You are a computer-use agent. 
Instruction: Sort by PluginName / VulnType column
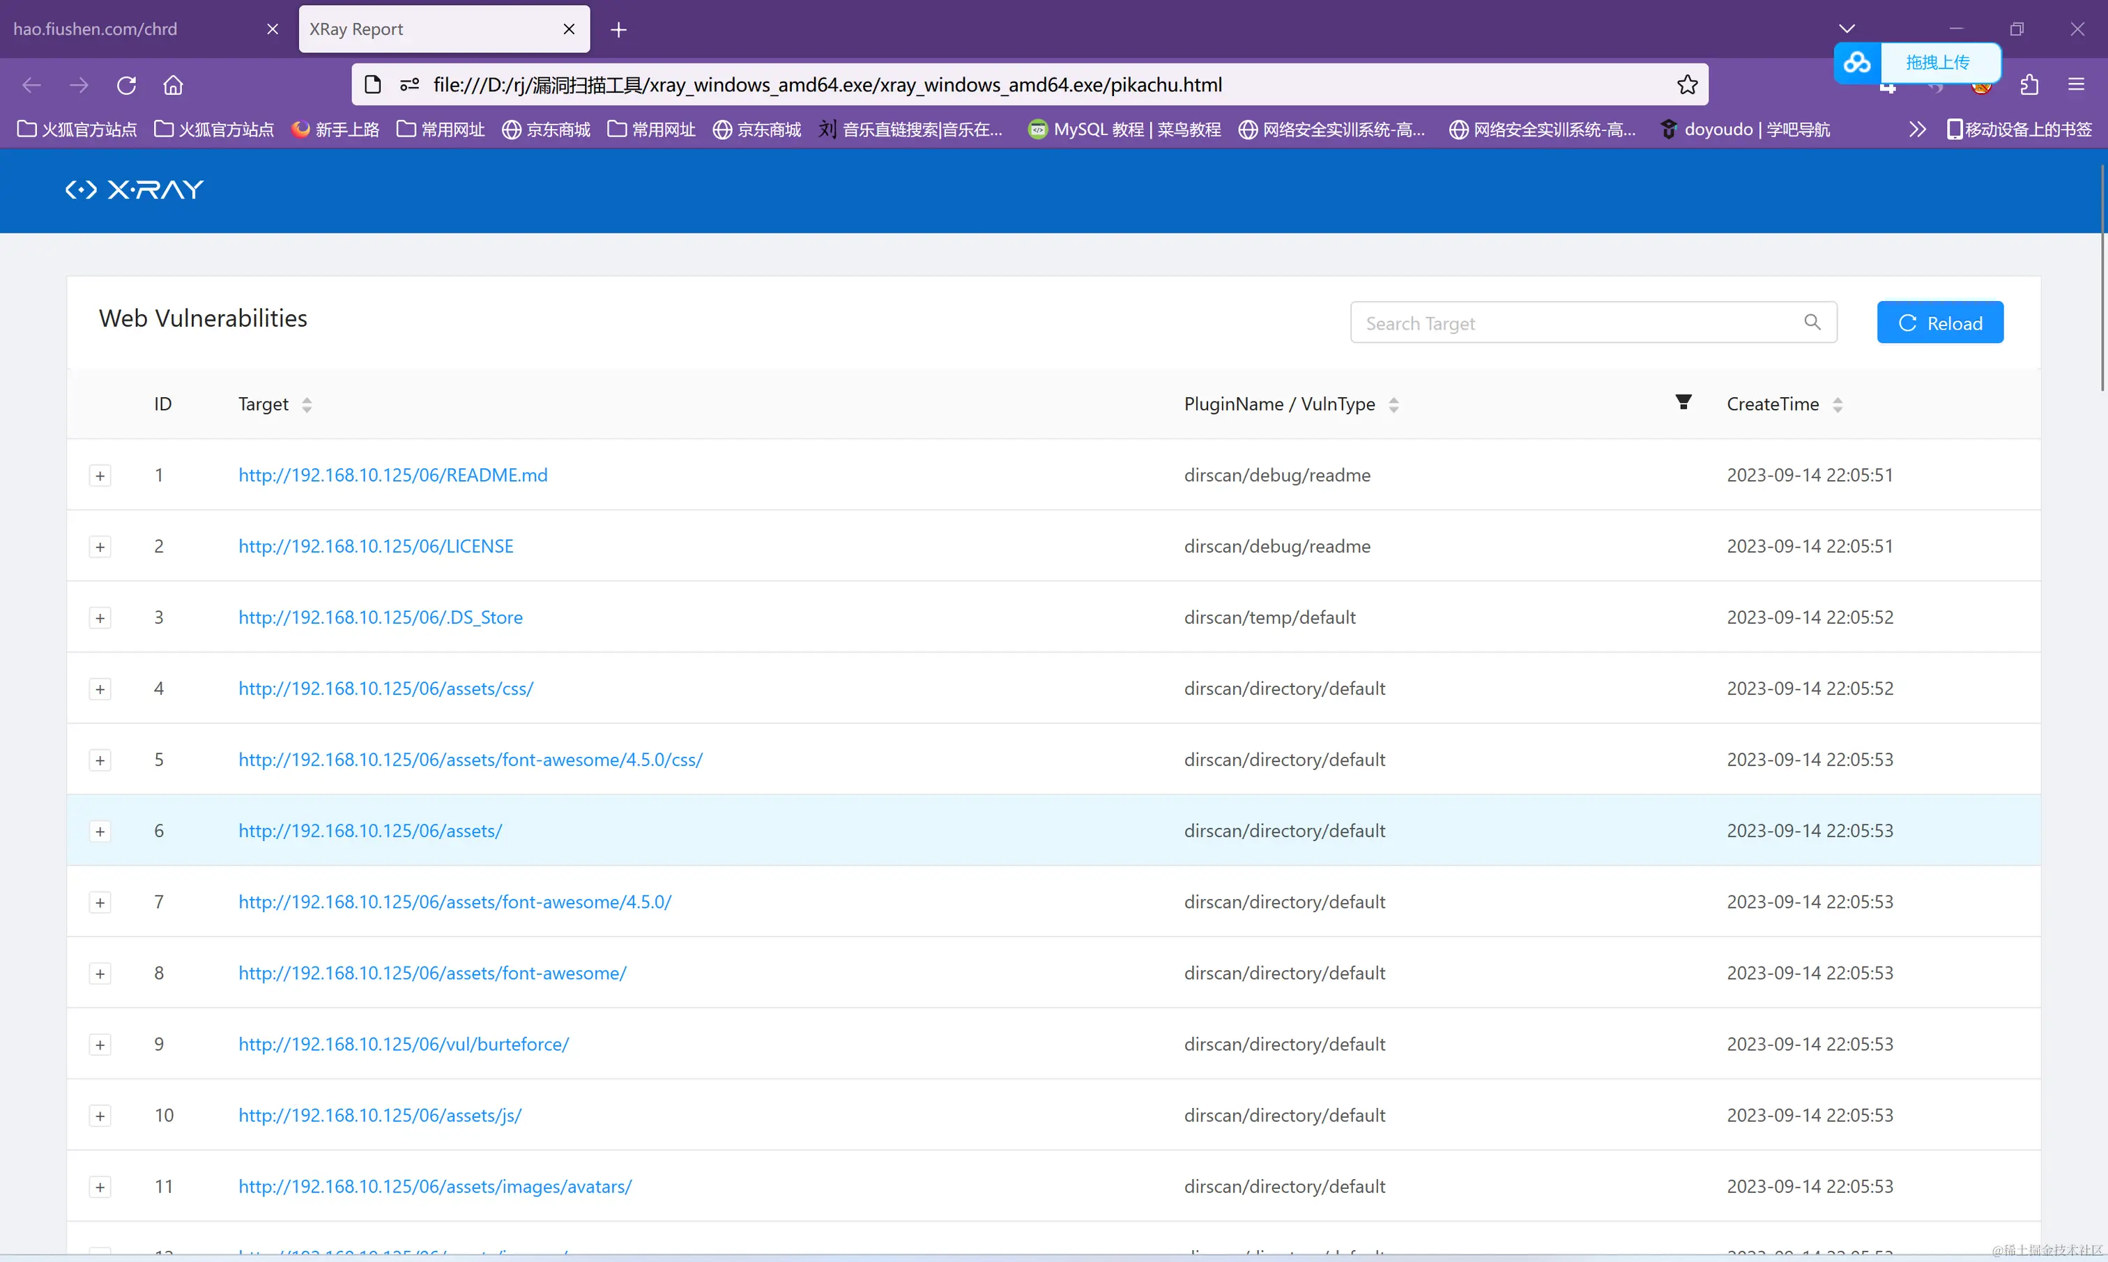[1393, 405]
